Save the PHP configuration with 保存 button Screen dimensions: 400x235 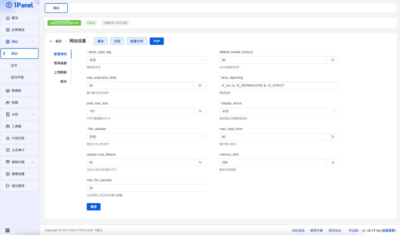pyautogui.click(x=93, y=207)
